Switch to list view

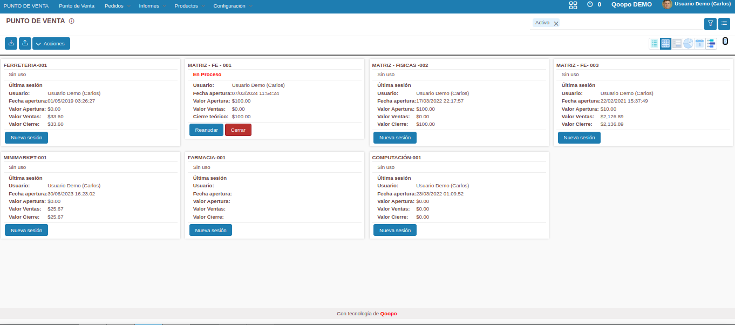654,44
